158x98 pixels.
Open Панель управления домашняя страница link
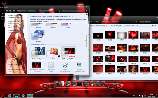pos(16,16)
